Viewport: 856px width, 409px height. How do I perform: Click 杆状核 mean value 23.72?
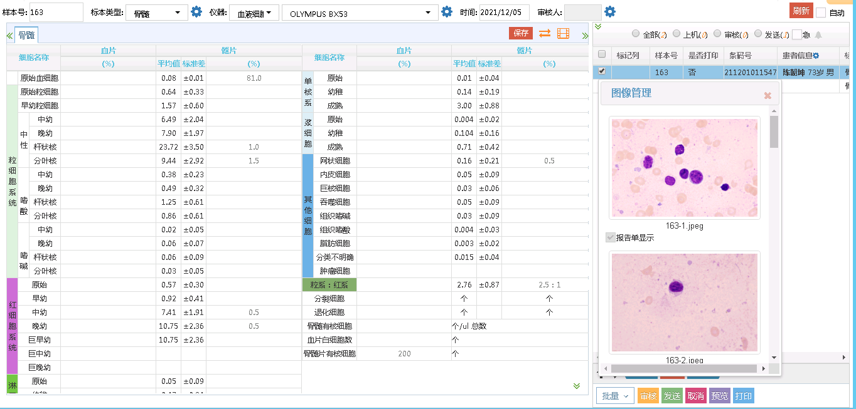coord(168,147)
